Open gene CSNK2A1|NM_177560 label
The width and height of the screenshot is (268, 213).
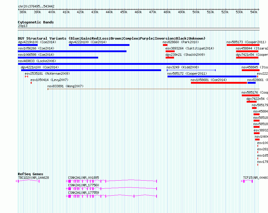coord(83,185)
